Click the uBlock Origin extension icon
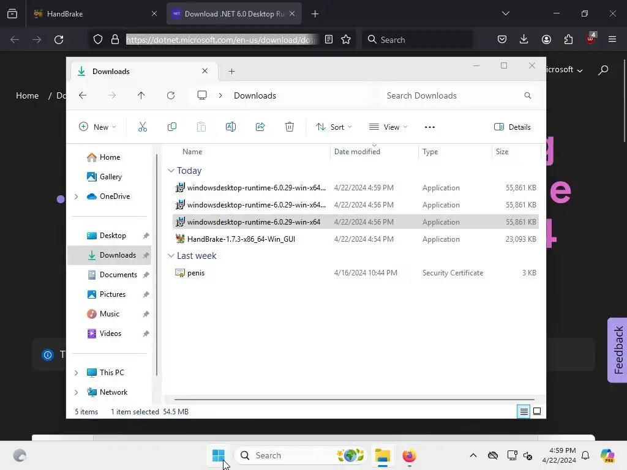 [591, 39]
